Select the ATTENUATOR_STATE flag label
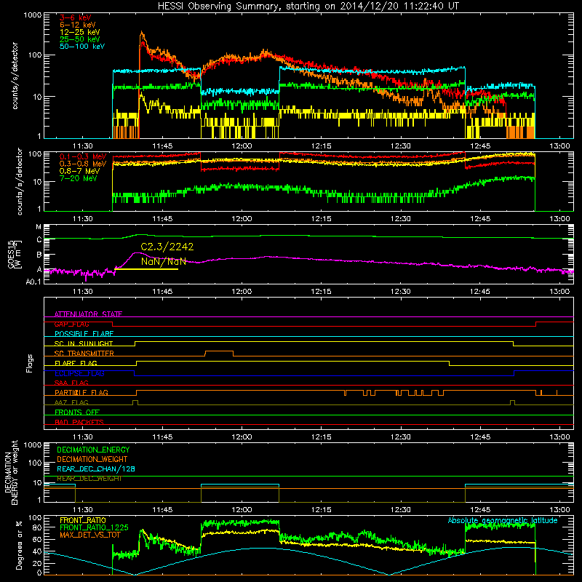Image resolution: width=582 pixels, height=582 pixels. [x=88, y=314]
